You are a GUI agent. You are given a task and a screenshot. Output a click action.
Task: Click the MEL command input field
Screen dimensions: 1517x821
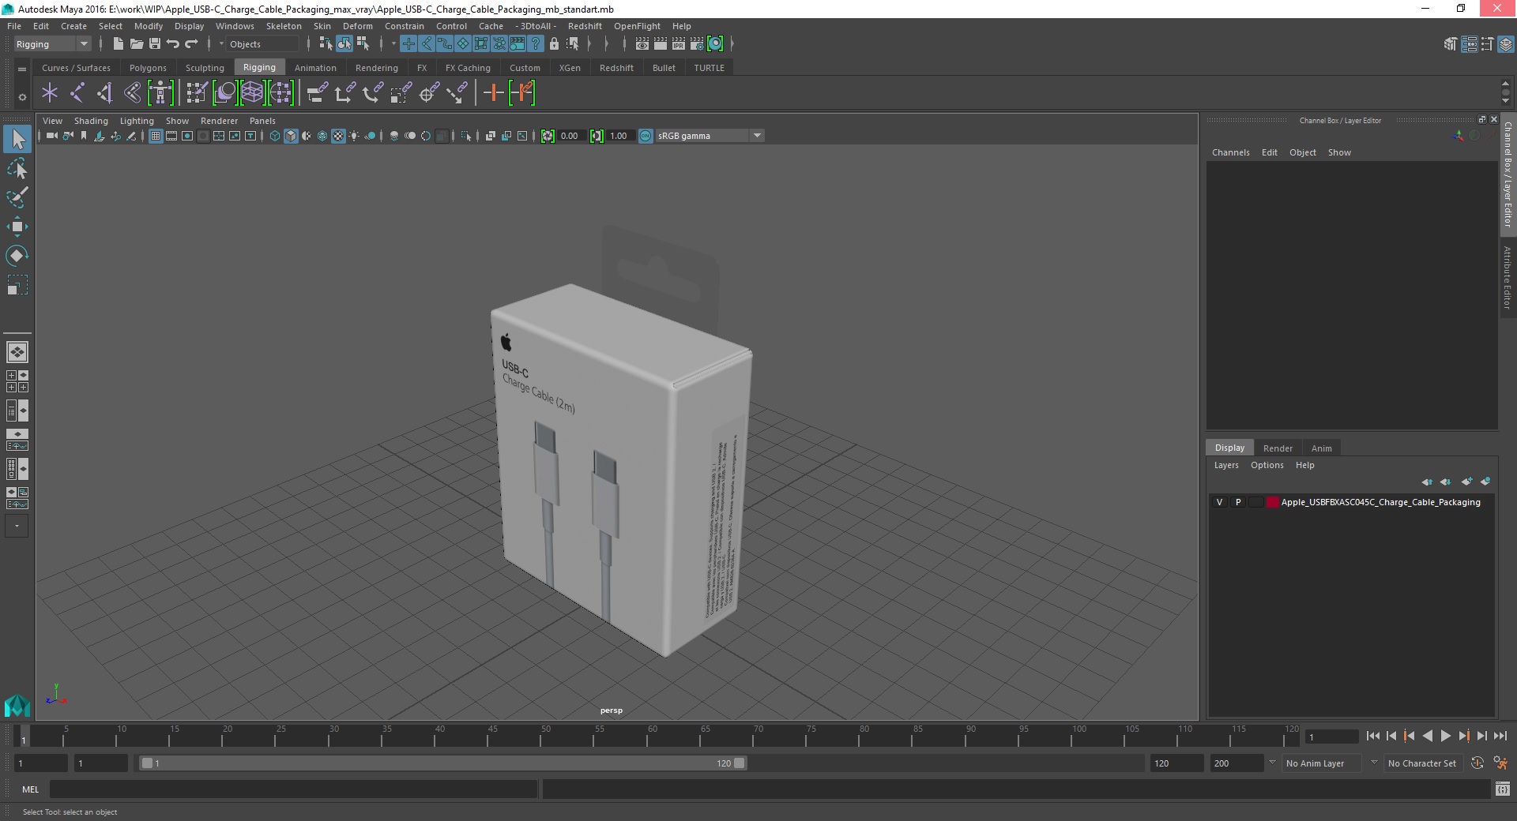293,789
